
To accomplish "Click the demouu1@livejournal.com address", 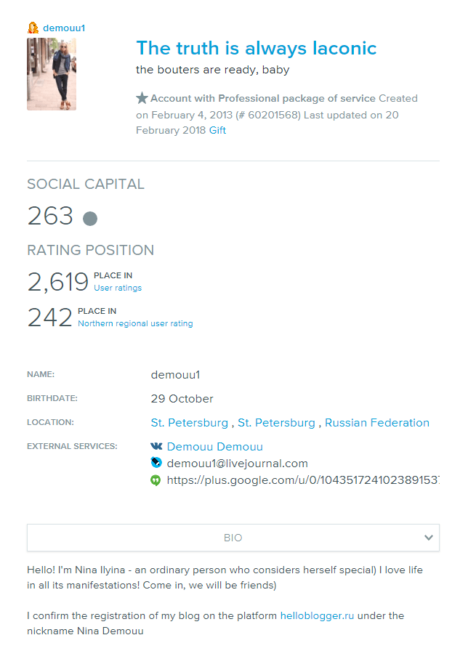I will [x=237, y=463].
